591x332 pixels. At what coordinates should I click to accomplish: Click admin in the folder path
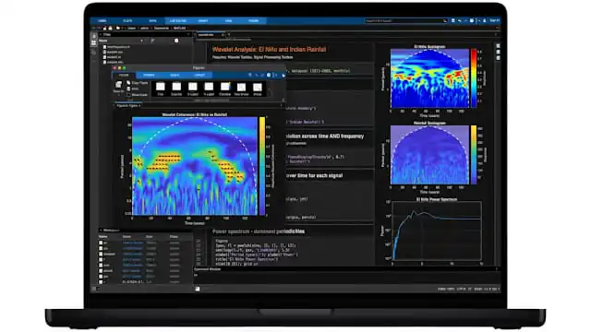tap(144, 28)
